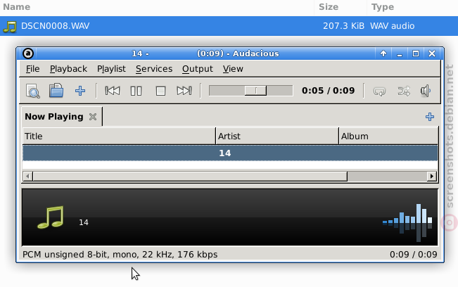Select the playlist entry titled 14
The image size is (458, 287).
coord(230,153)
